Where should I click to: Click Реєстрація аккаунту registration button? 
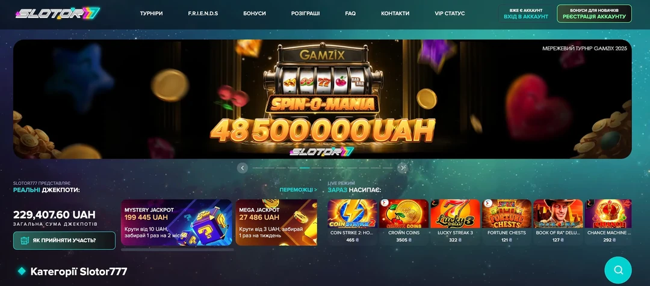pyautogui.click(x=594, y=14)
